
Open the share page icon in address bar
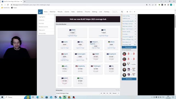click(x=153, y=5)
